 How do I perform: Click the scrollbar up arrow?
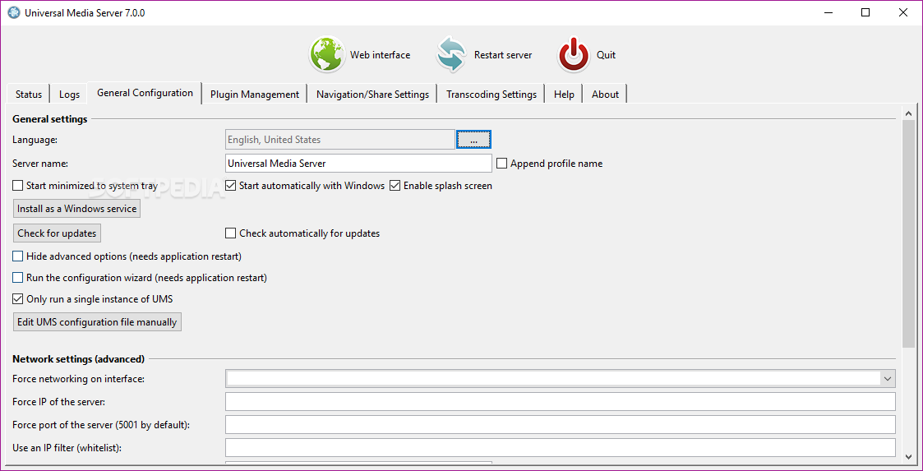tap(908, 113)
